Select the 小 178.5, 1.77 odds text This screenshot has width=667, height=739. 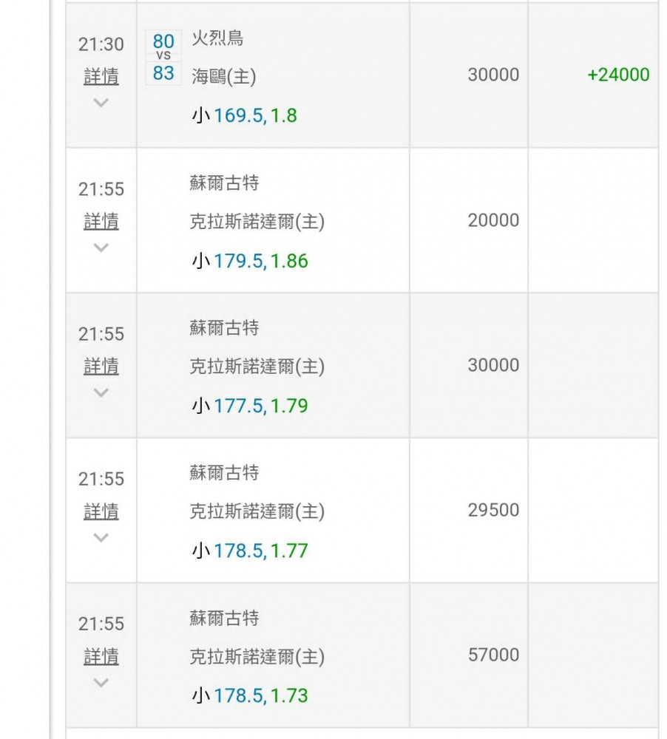tap(249, 551)
